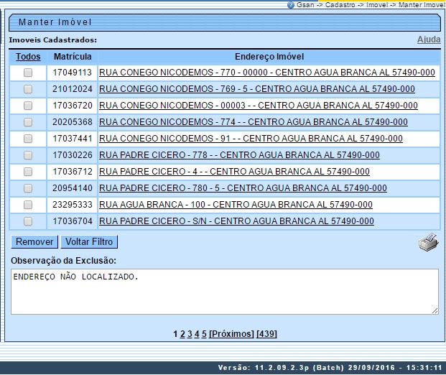Jump to last page [439]
446x375 pixels.
click(x=266, y=334)
